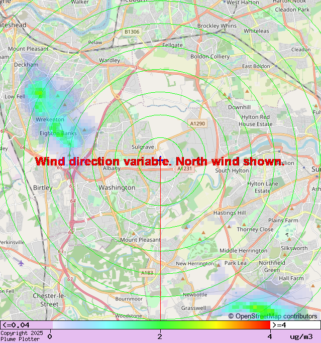The width and height of the screenshot is (321, 343).
Task: Click the Cleadon Park label
Action: point(292,10)
